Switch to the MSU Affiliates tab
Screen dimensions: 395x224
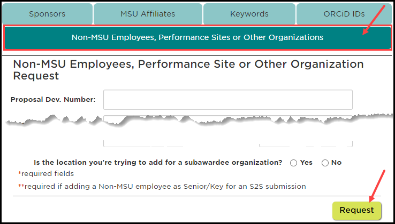pos(148,14)
